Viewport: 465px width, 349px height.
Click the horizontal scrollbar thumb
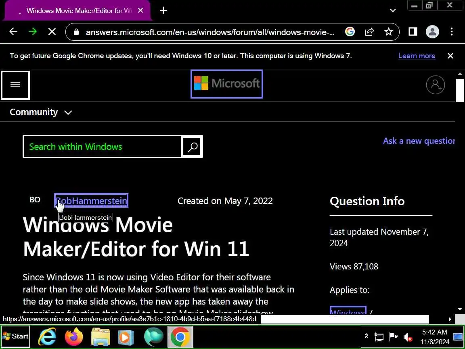click(x=345, y=320)
